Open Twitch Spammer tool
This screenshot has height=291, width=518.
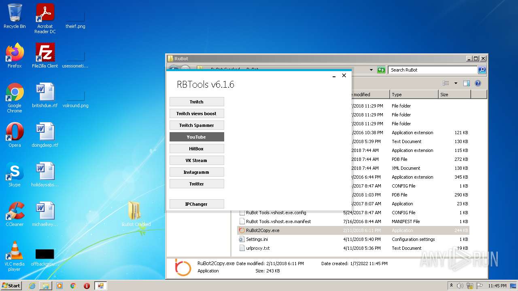(197, 125)
